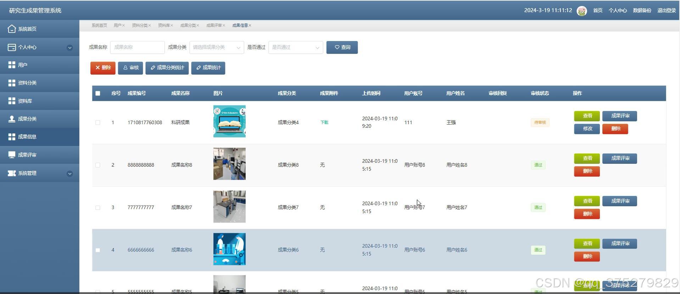
Task: Open 成果分类统计 statistics
Action: pos(167,68)
